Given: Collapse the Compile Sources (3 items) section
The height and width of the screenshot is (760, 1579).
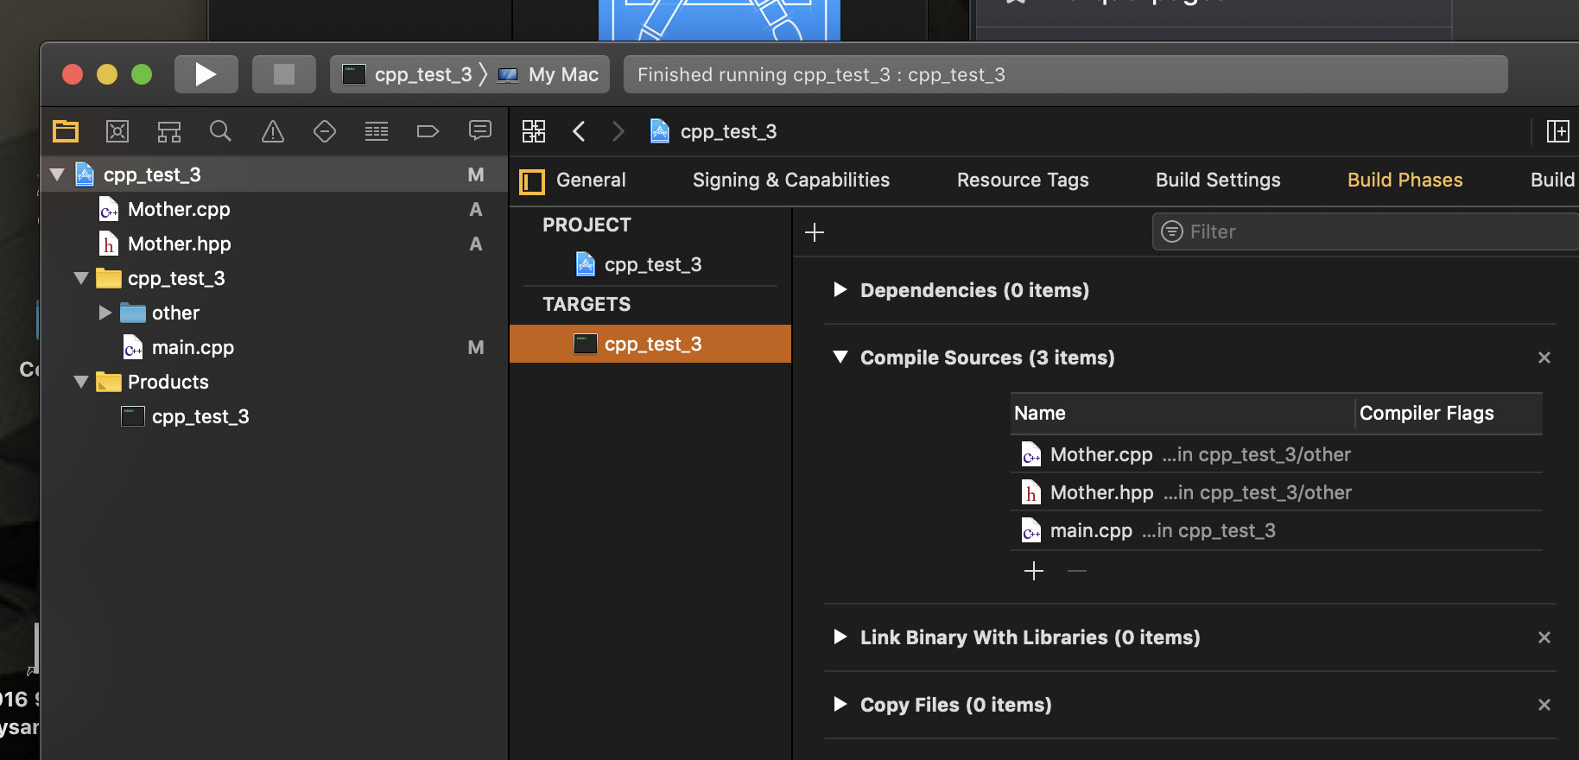Looking at the screenshot, I should (x=840, y=357).
